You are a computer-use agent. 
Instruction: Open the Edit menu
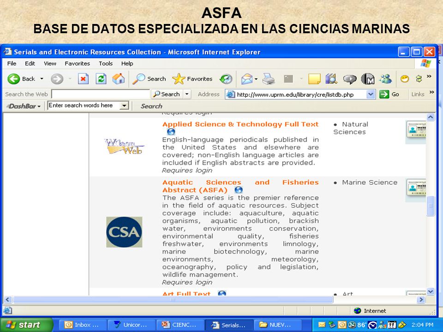pyautogui.click(x=30, y=64)
